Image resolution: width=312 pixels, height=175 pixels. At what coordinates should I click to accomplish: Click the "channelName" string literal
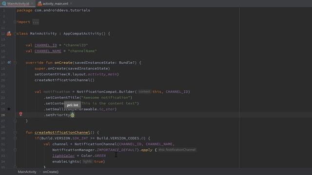click(x=82, y=51)
